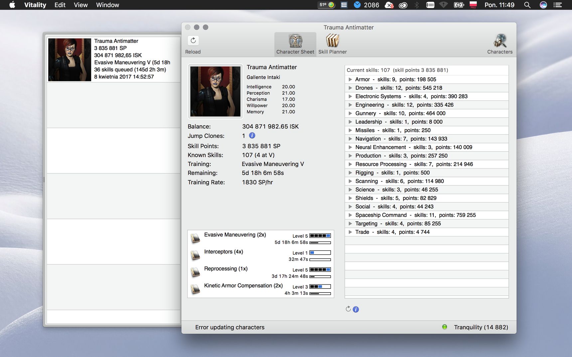The image size is (572, 357).
Task: Click '36 skills queued' text in character list
Action: [130, 70]
